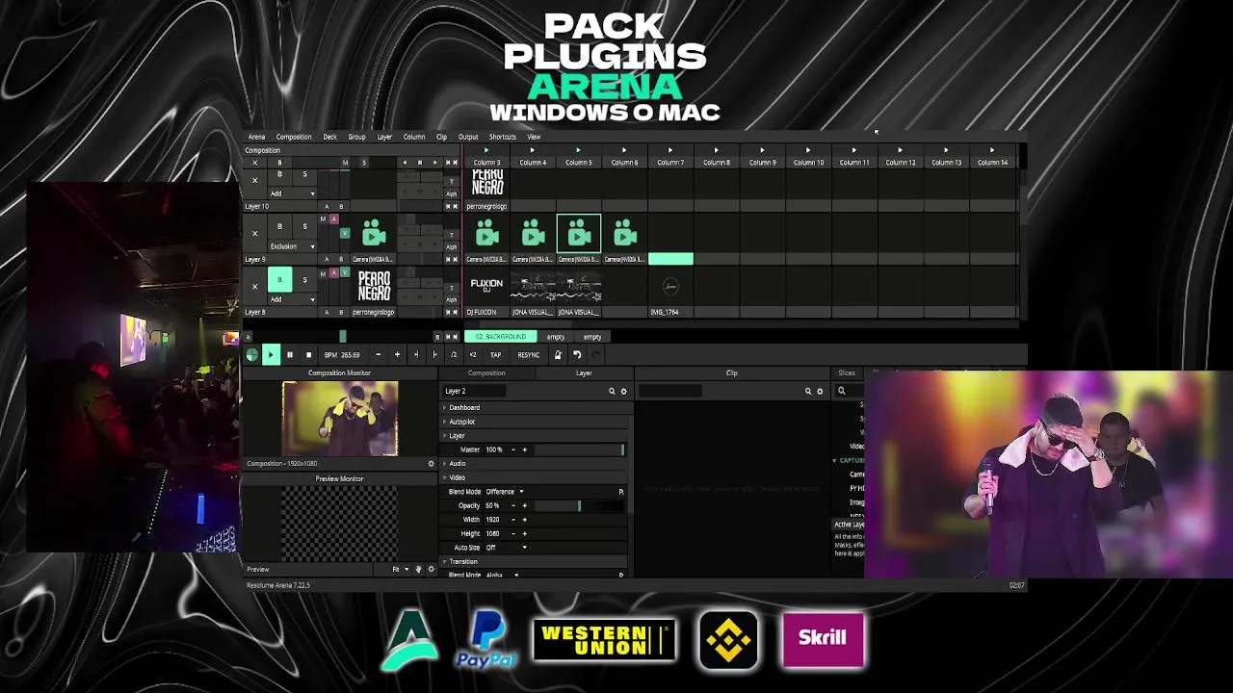Clear Layer 9 with its X button
The image size is (1233, 693).
[254, 233]
